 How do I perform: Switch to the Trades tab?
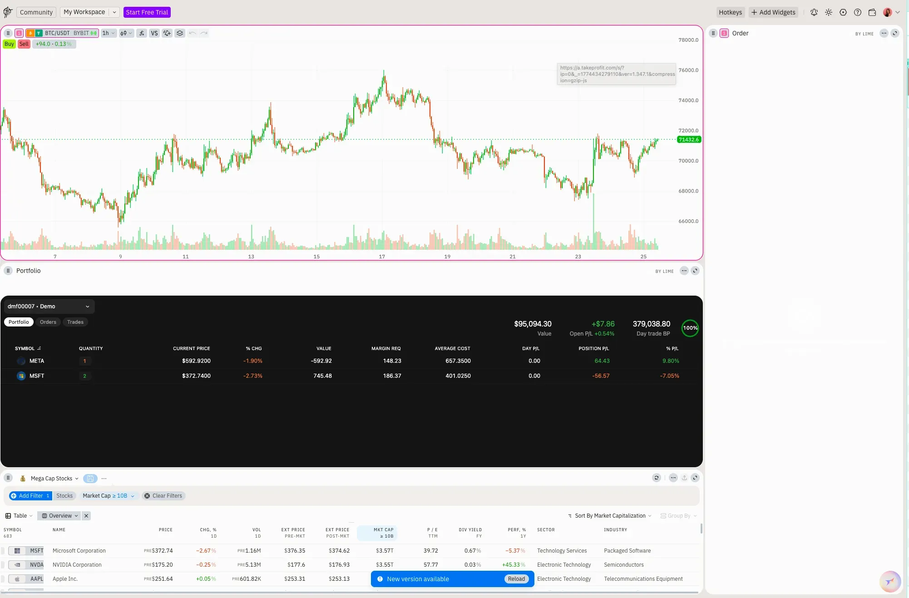(x=75, y=322)
